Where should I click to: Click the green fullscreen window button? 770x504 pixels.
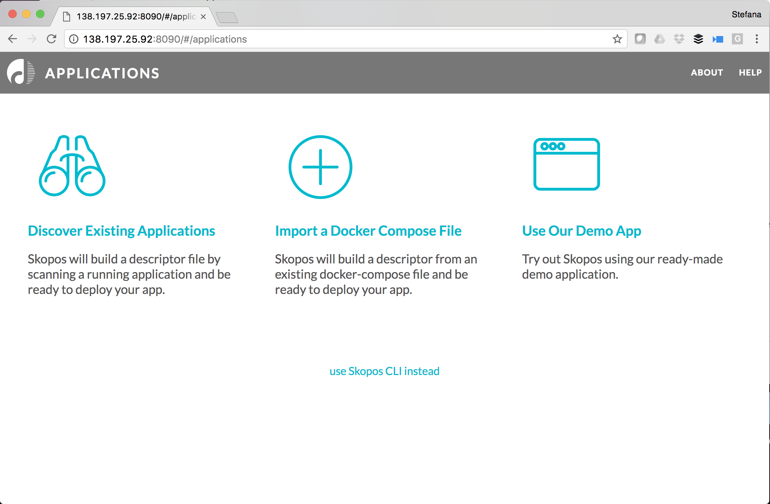coord(40,14)
